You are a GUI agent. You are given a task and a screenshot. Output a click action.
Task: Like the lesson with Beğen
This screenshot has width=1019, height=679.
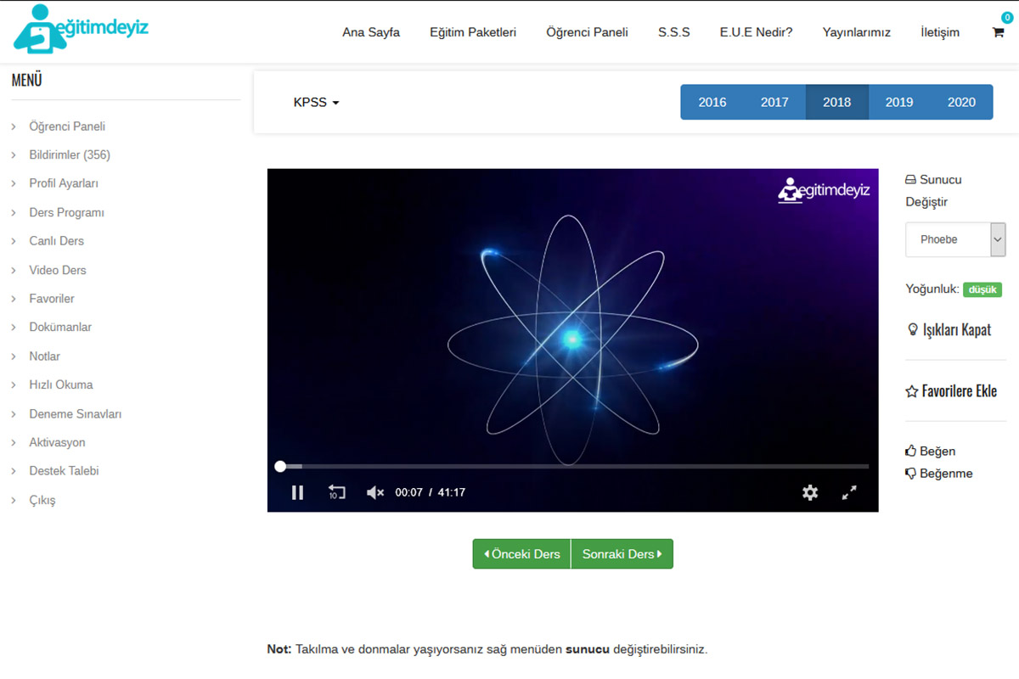(931, 451)
